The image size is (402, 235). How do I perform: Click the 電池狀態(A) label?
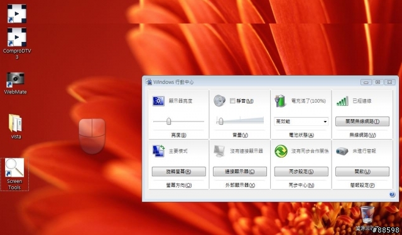(301, 135)
